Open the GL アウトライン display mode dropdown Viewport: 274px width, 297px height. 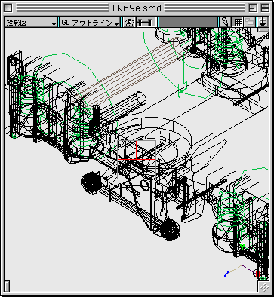point(90,23)
